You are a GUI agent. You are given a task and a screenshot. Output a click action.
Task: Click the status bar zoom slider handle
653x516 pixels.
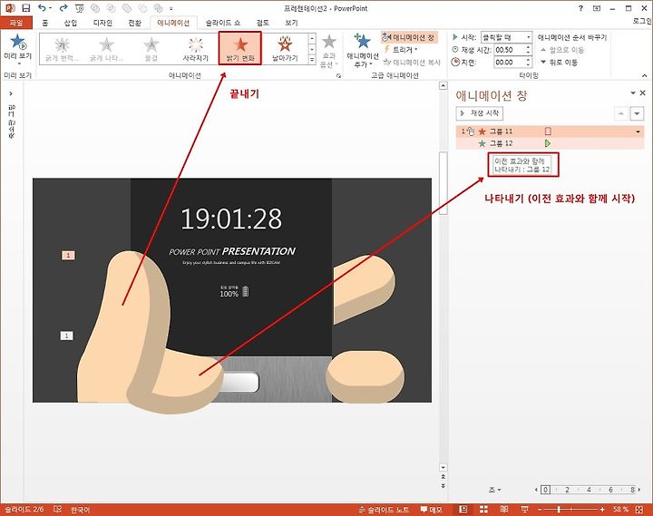click(559, 510)
